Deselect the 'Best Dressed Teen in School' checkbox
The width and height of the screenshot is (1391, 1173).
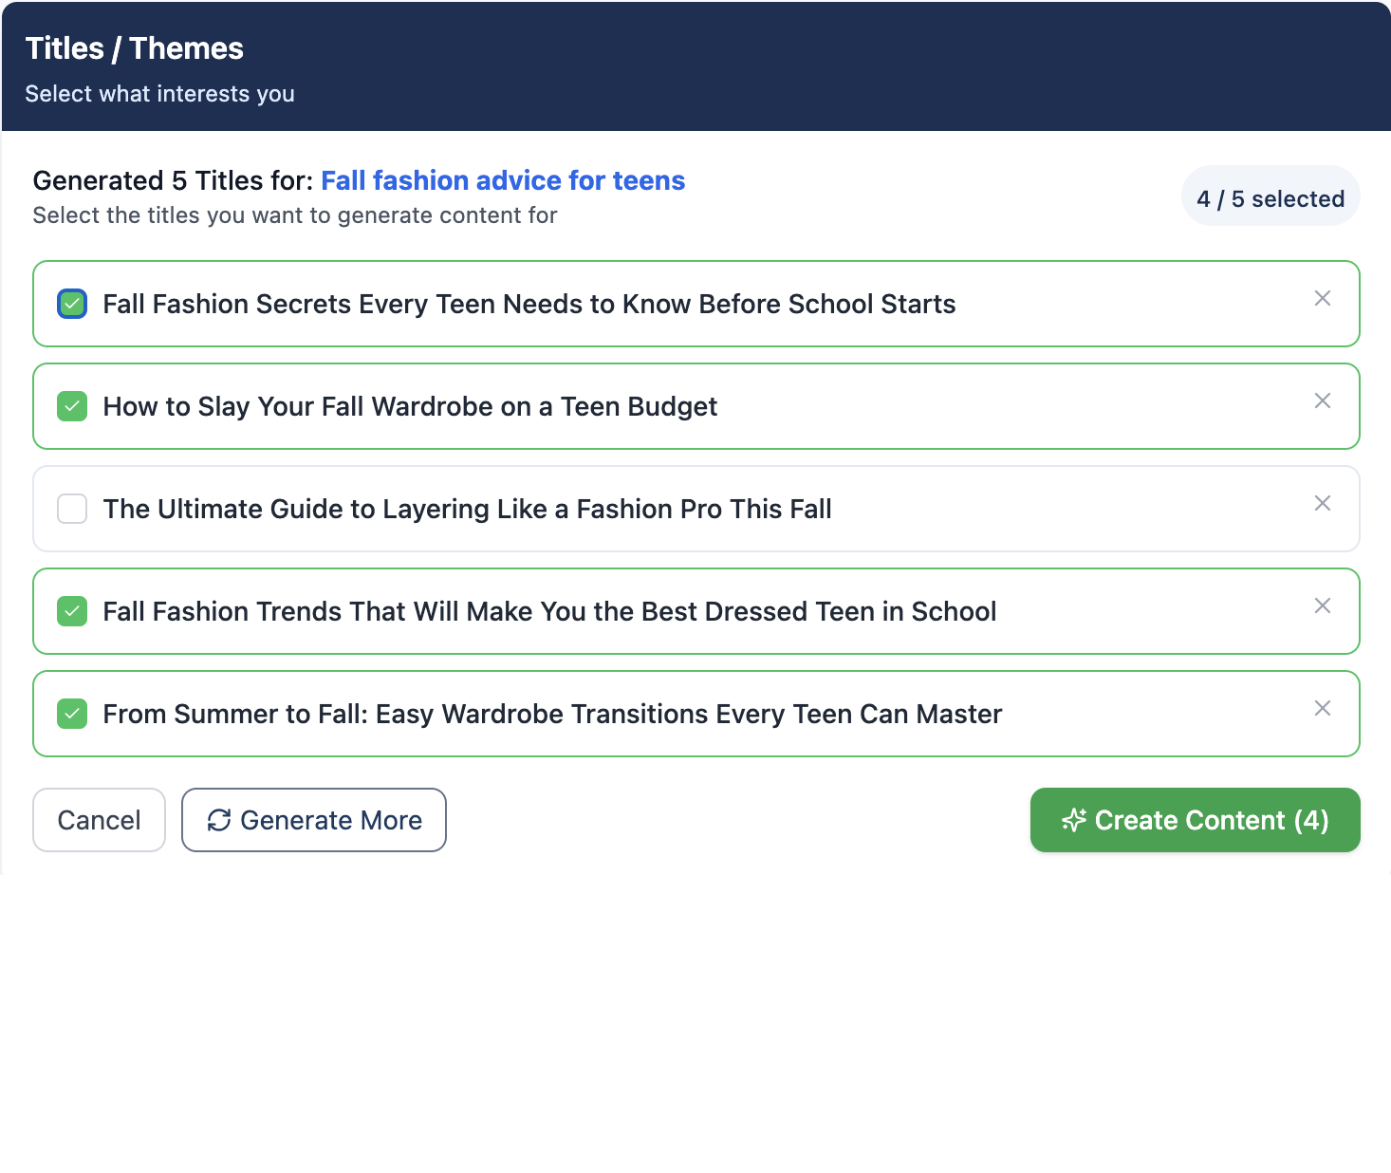click(72, 611)
